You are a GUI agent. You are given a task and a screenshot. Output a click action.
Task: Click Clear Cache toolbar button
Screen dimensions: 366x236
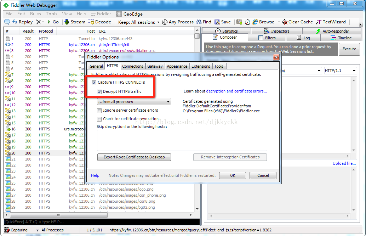coord(297,22)
